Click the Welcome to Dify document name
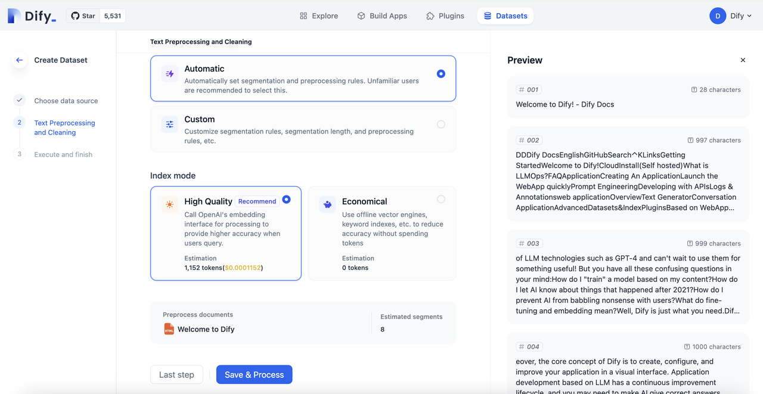 point(206,329)
